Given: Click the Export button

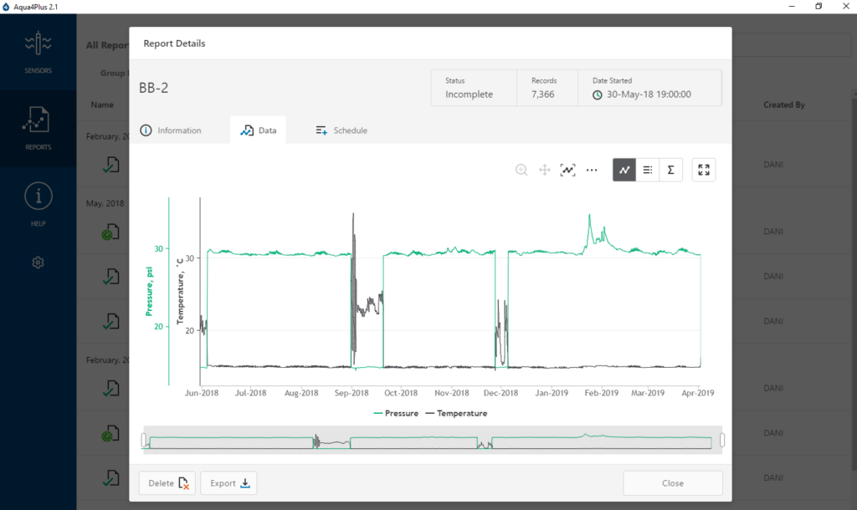Looking at the screenshot, I should (x=228, y=483).
